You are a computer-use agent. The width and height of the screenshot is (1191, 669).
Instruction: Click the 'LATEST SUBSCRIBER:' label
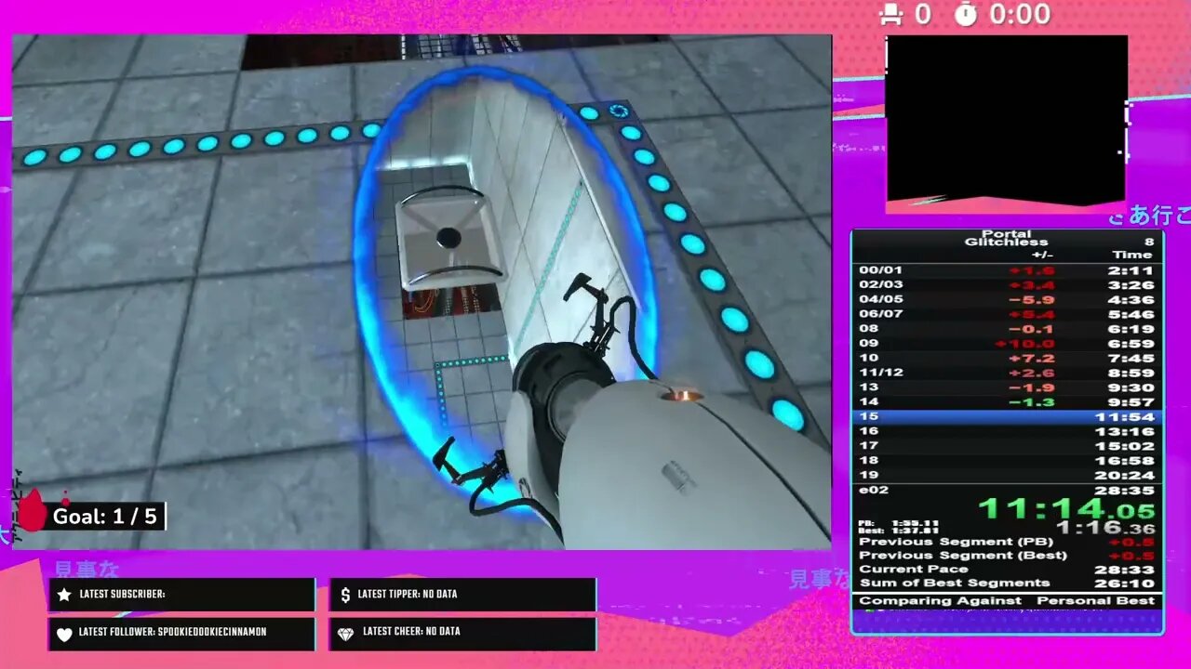tap(122, 595)
